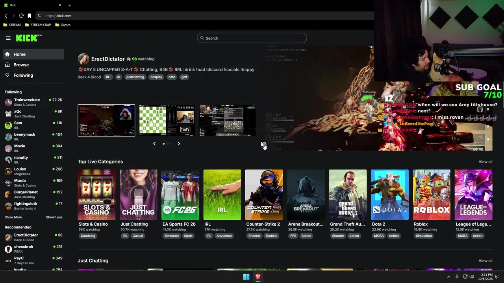Click Brave browser taskbar icon
504x283 pixels.
click(x=258, y=277)
